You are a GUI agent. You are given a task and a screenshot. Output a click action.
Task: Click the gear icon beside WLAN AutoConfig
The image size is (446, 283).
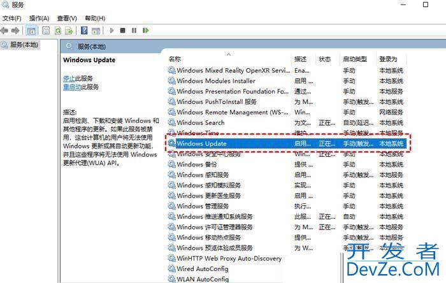[x=171, y=279]
